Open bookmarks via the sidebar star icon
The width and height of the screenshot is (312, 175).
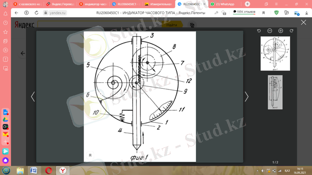pyautogui.click(x=5, y=32)
